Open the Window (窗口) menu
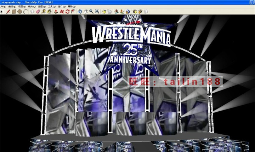Screen dimensions: 255x152 pyautogui.click(x=62, y=6)
